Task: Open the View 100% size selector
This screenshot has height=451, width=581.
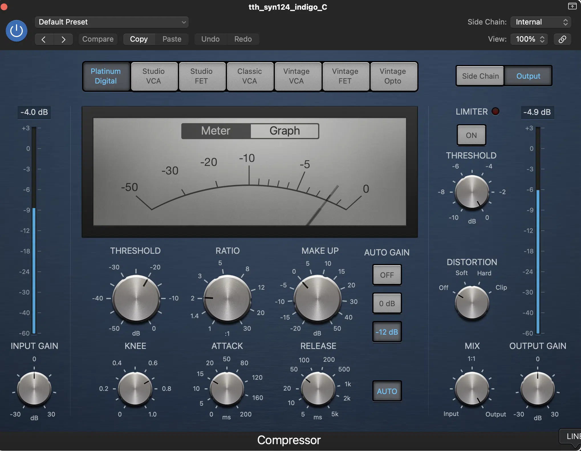Action: tap(529, 39)
